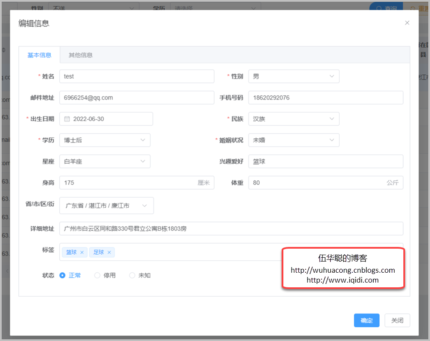Screen dimensions: 430x341
Task: Focus the 详细地址 address text field
Action: [231, 228]
